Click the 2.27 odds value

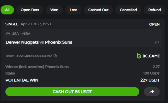pos(156,67)
